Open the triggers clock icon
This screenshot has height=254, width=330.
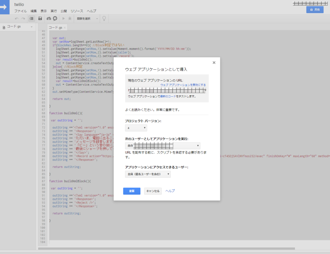click(x=55, y=19)
